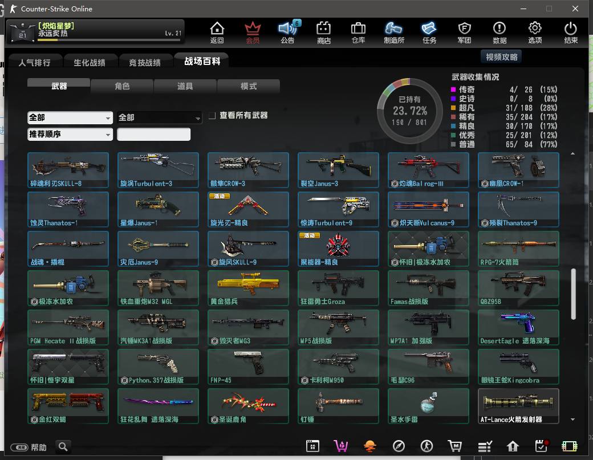Click the weapon name search field
The height and width of the screenshot is (460, 593).
tap(153, 135)
